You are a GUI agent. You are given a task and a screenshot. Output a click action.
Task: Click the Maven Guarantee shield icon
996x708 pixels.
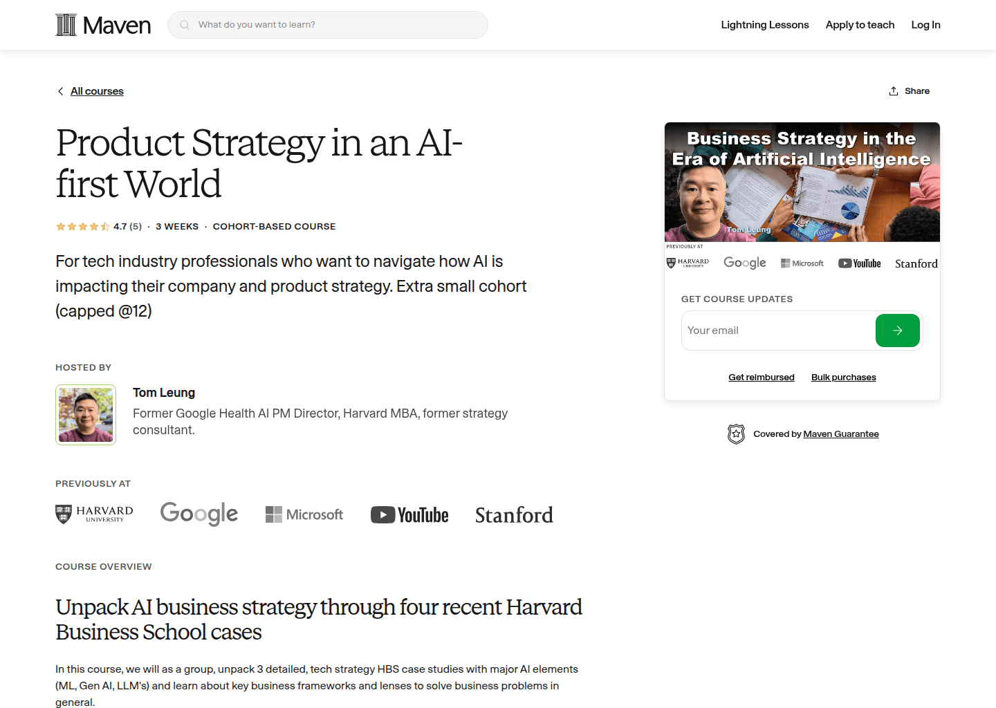[736, 434]
